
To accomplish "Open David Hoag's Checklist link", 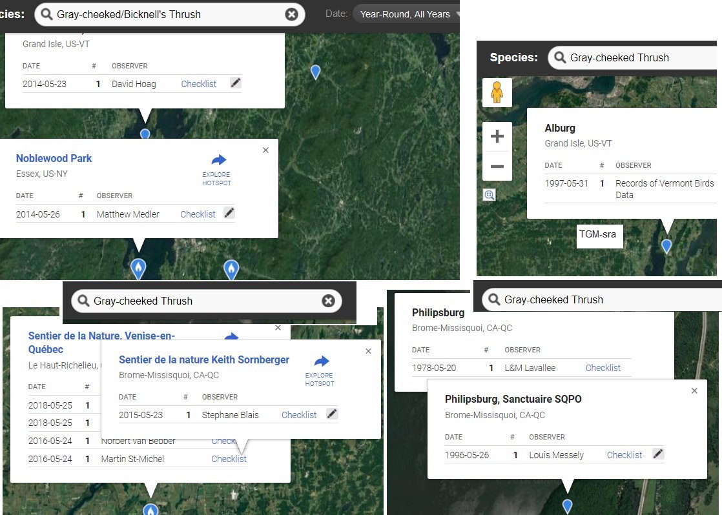I will click(x=198, y=84).
